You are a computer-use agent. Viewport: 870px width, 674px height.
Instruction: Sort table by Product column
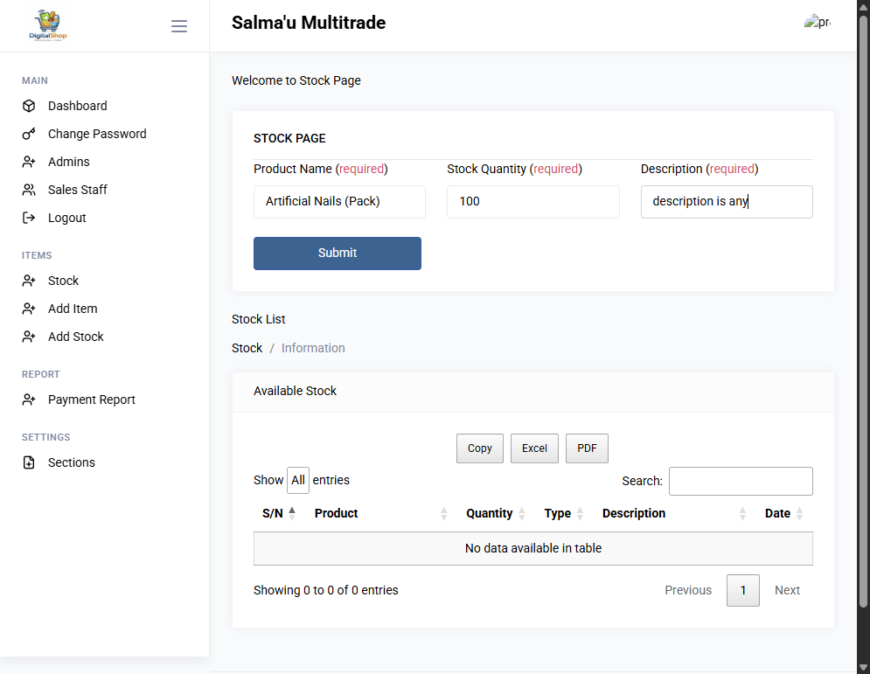(x=380, y=514)
